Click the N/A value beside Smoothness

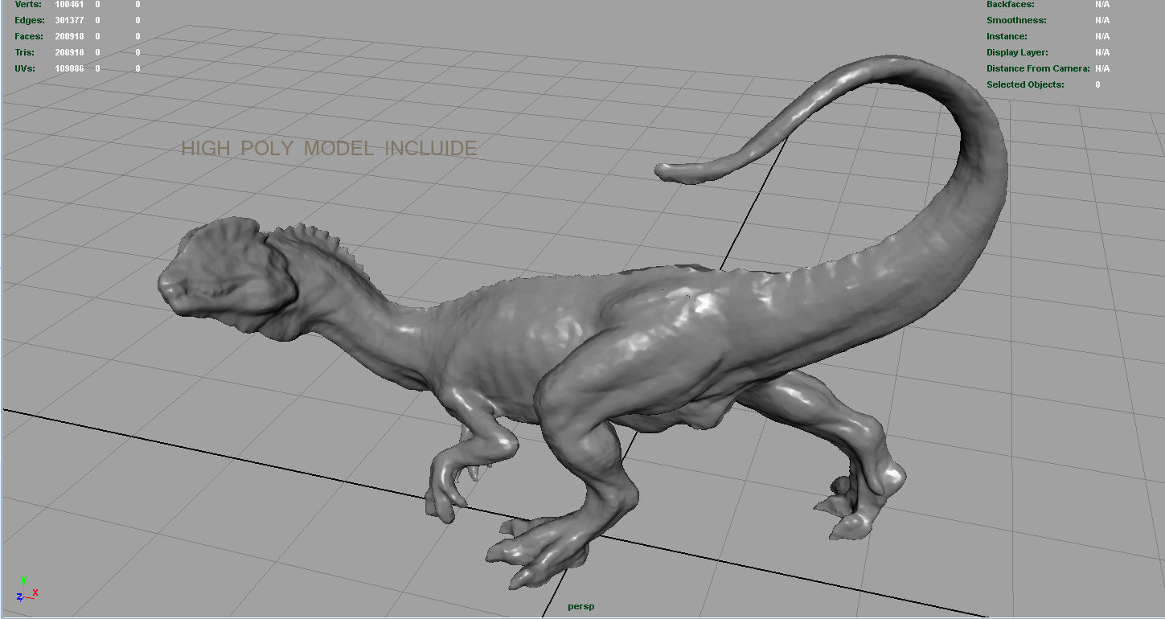(x=1102, y=20)
